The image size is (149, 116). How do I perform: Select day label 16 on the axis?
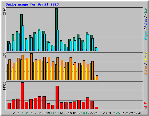point(74,113)
